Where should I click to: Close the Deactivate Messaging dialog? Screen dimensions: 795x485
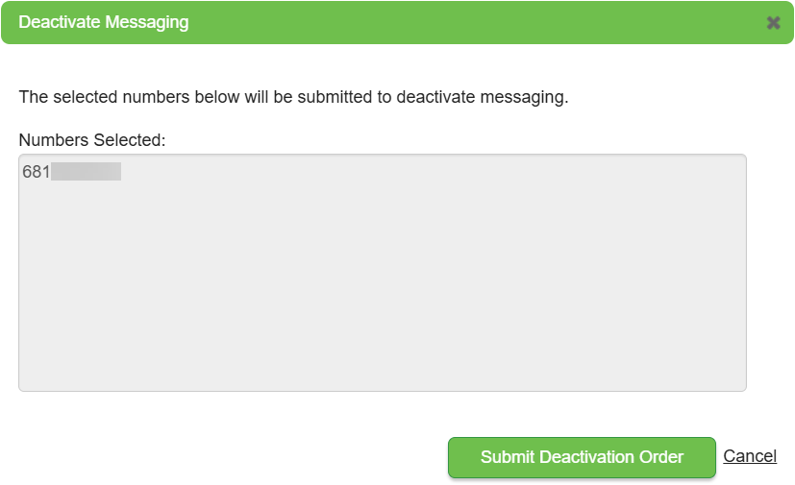[x=773, y=22]
